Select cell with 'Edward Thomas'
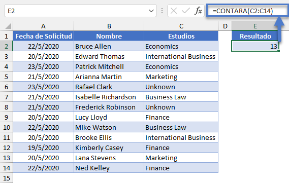The height and width of the screenshot is (183, 289). [109, 56]
